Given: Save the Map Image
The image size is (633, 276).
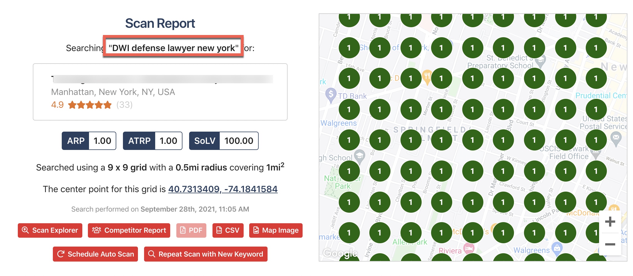Looking at the screenshot, I should [x=276, y=230].
